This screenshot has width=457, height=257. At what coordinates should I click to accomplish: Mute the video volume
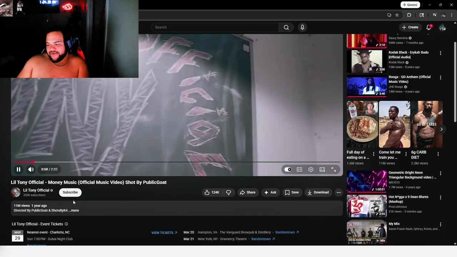click(x=31, y=169)
